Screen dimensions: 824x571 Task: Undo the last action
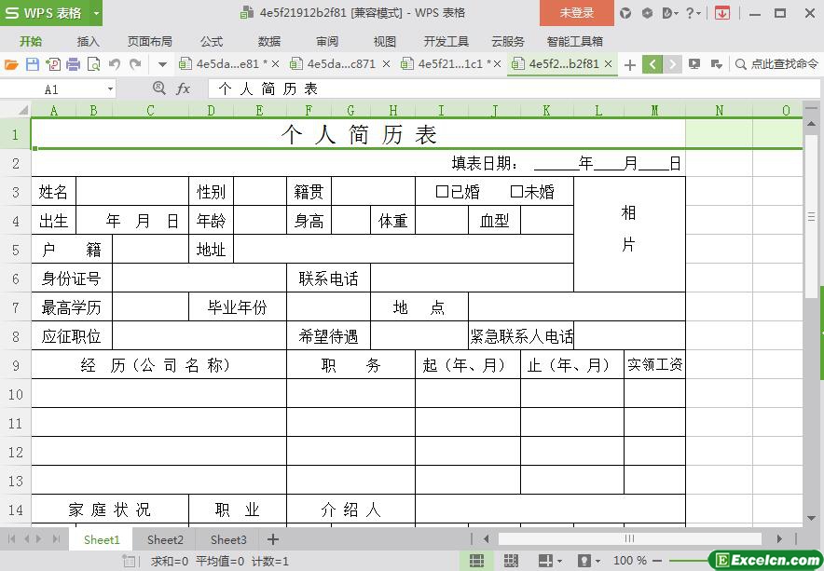pyautogui.click(x=115, y=64)
